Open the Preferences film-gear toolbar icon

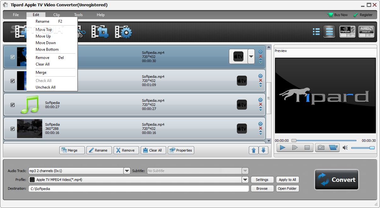(x=123, y=32)
